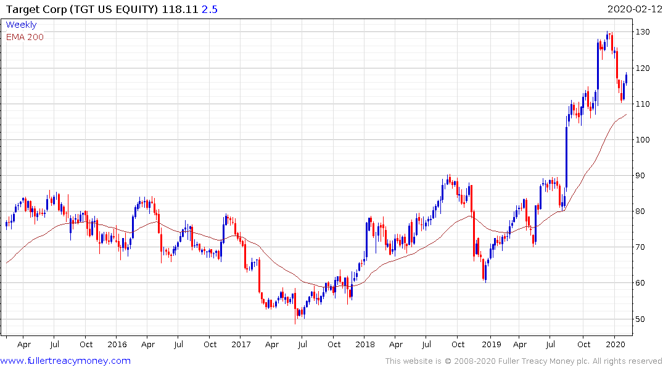Click the 2020 year label on time axis
This screenshot has width=663, height=370.
(x=616, y=344)
